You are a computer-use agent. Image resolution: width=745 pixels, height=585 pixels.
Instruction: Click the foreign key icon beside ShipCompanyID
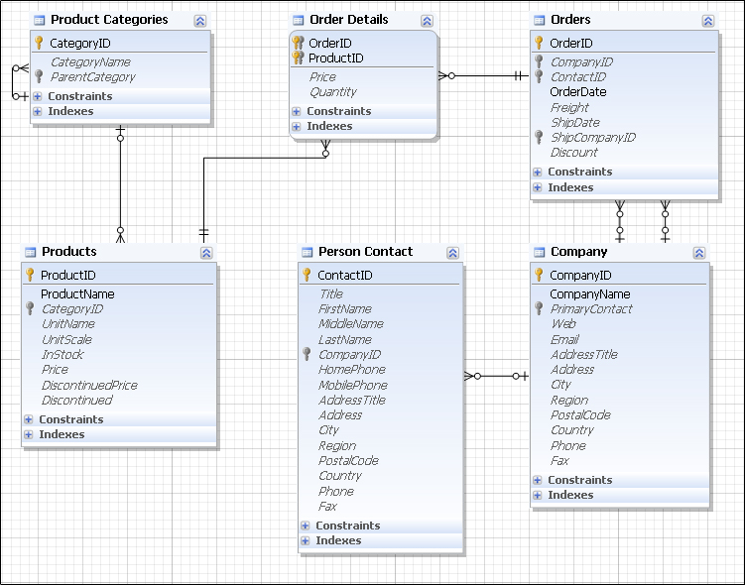[x=539, y=138]
